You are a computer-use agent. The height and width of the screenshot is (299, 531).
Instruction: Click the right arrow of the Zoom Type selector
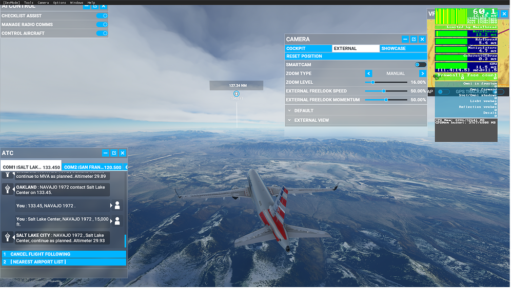[422, 73]
